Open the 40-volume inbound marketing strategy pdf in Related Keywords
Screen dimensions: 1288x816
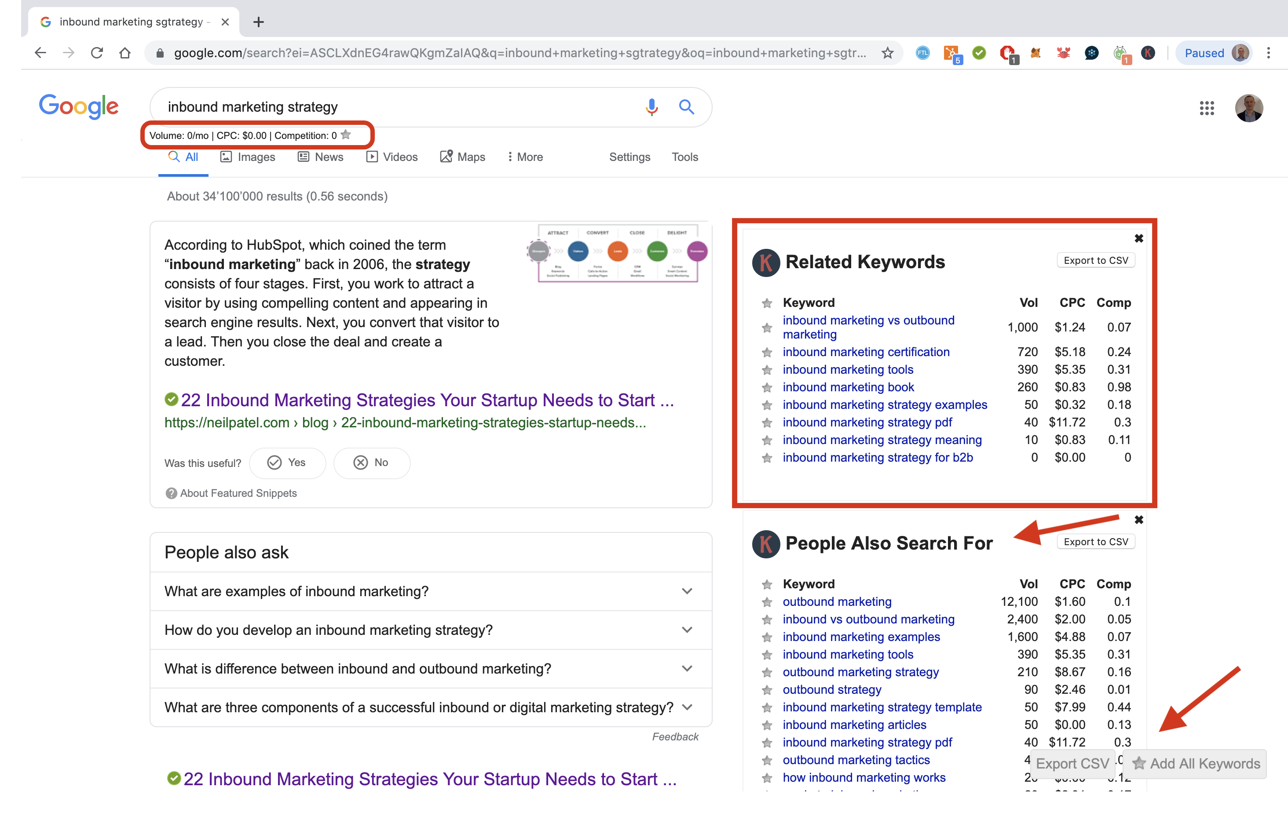coord(867,423)
